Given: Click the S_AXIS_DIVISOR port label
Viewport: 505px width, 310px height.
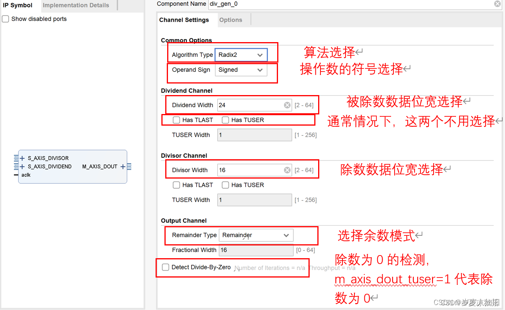Looking at the screenshot, I should (x=48, y=158).
